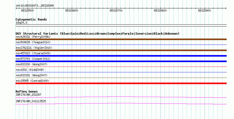Click the left arrow of the ruler

[x=16, y=8]
